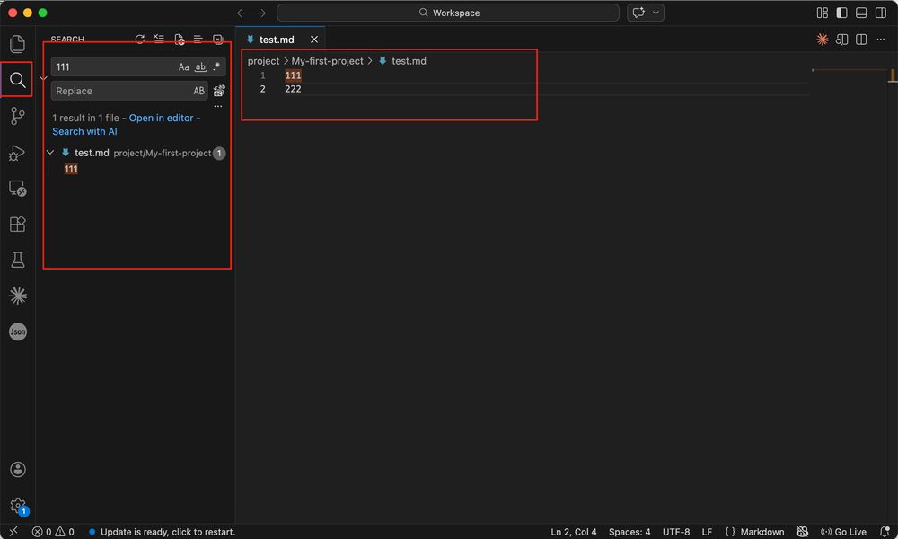The width and height of the screenshot is (898, 539).
Task: Enable Use Regular Expression search option
Action: pyautogui.click(x=216, y=67)
